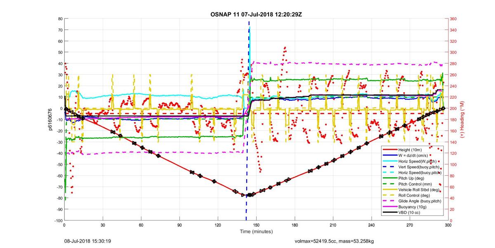Click the right heading axis tick label 360
Screen dimensions: 495x248
click(x=454, y=19)
